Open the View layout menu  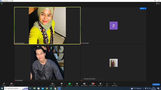tap(158, 3)
